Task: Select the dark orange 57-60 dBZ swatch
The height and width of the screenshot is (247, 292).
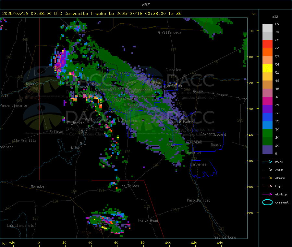Action: pyautogui.click(x=267, y=52)
